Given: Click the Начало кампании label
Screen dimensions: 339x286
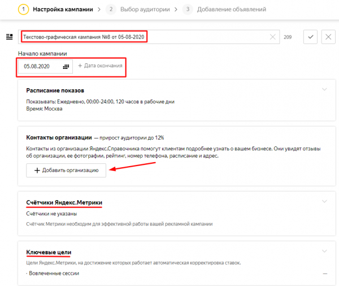Looking at the screenshot, I should [42, 54].
